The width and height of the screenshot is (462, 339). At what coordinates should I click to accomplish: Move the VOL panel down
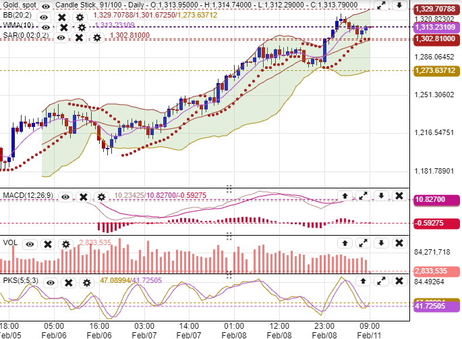tap(381, 242)
